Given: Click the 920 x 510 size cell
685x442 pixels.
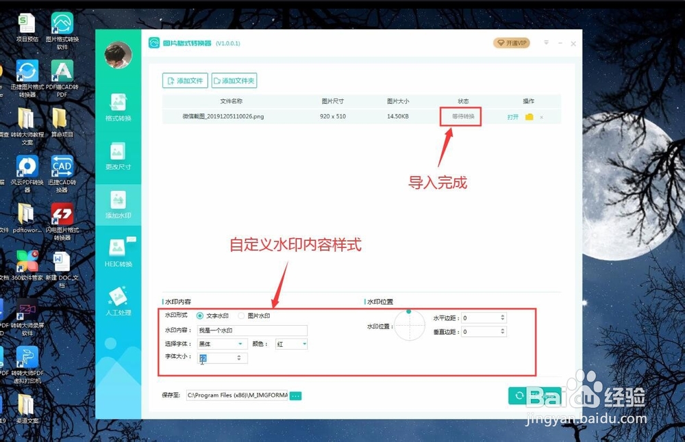Looking at the screenshot, I should tap(332, 116).
